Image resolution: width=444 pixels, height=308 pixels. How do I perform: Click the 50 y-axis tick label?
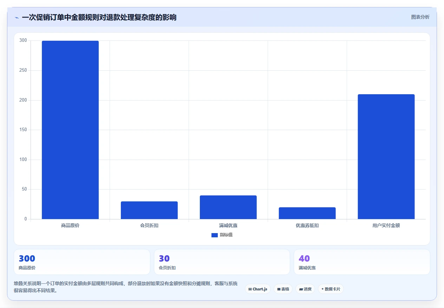pos(24,189)
